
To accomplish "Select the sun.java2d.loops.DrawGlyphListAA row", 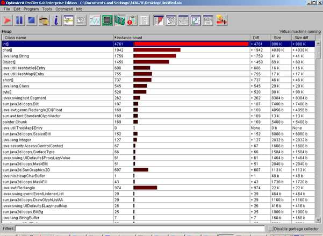I will point(159,199).
